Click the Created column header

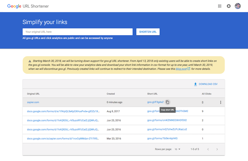coord(111,94)
